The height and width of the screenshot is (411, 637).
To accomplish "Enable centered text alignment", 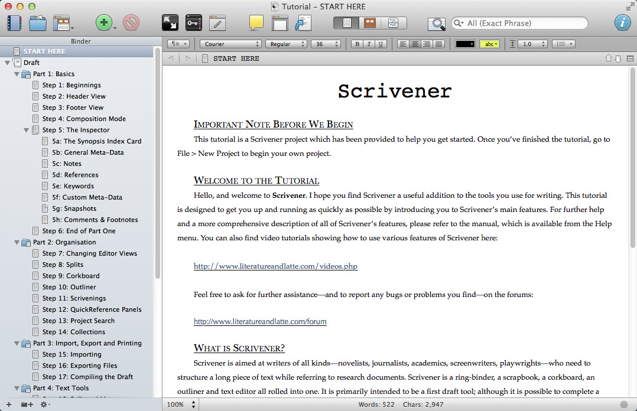I will coord(415,44).
